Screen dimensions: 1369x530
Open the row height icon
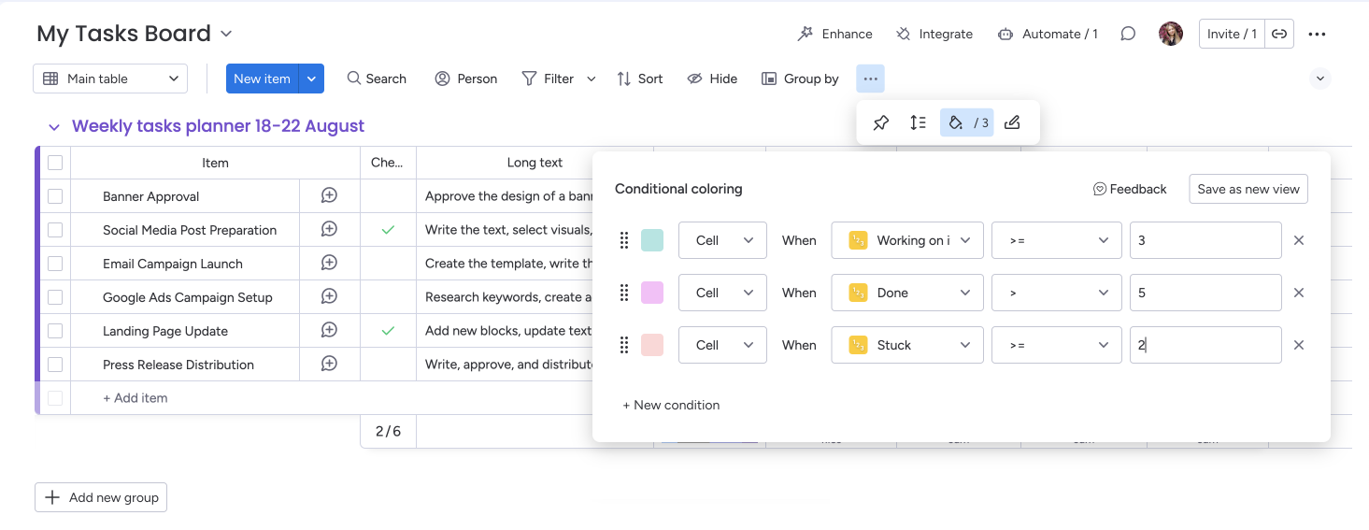pos(918,122)
